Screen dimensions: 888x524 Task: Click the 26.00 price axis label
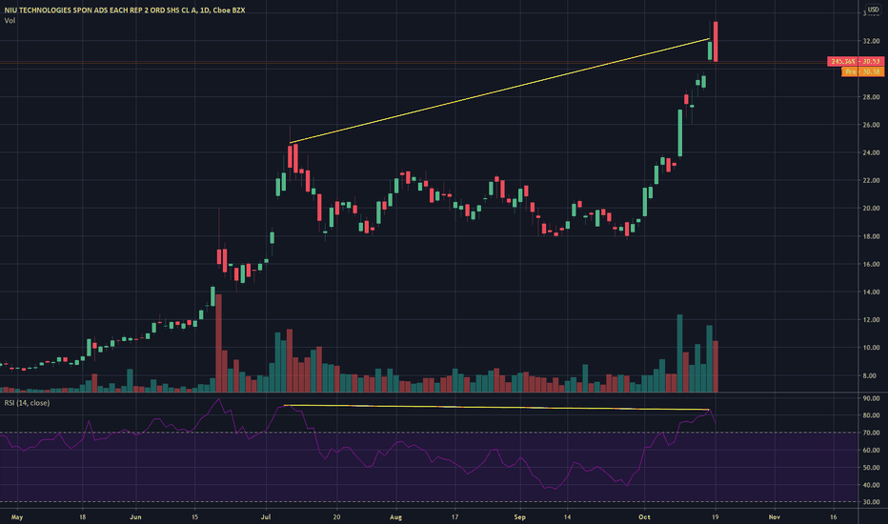click(x=871, y=125)
